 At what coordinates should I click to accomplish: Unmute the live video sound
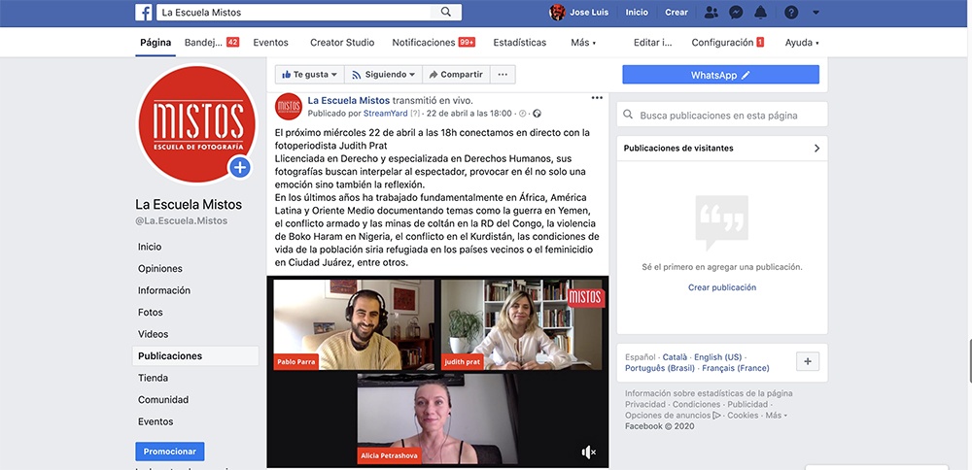tap(588, 453)
